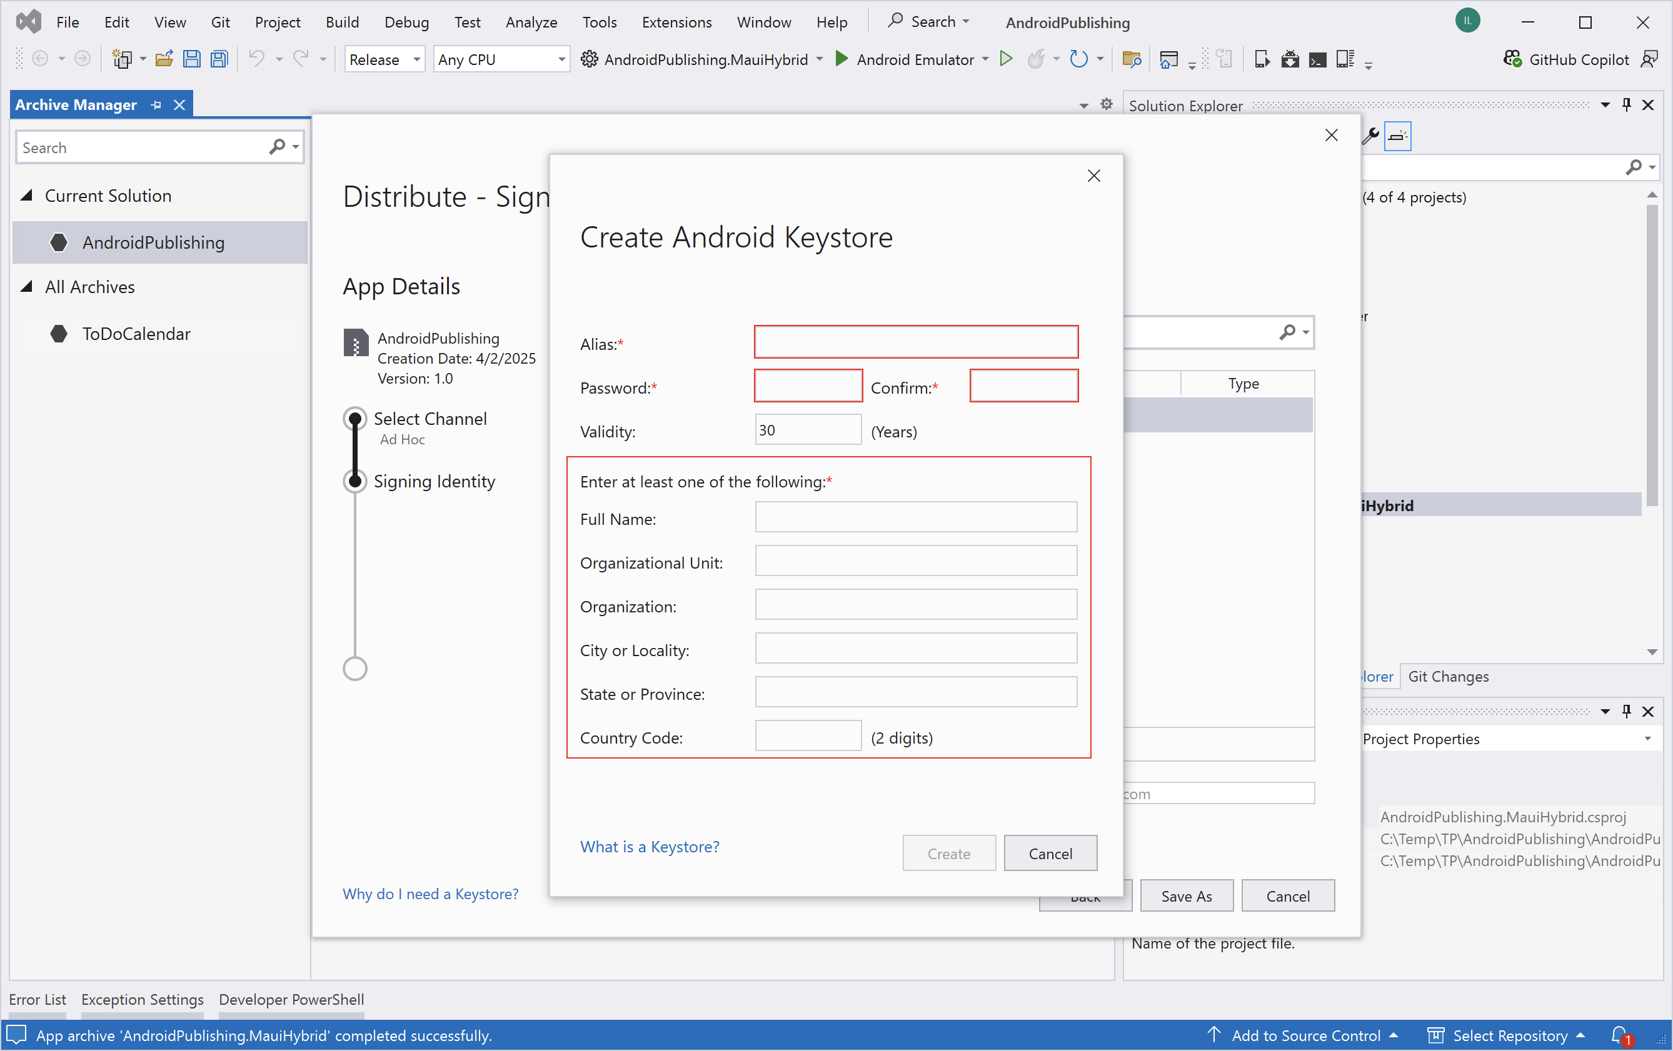
Task: Click the green Start Debugging play icon
Action: [x=842, y=59]
